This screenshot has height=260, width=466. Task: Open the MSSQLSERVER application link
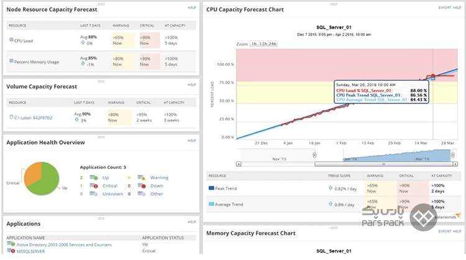click(x=30, y=251)
